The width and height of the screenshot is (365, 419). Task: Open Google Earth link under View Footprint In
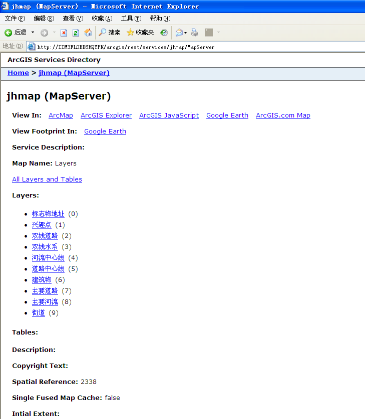tap(105, 131)
